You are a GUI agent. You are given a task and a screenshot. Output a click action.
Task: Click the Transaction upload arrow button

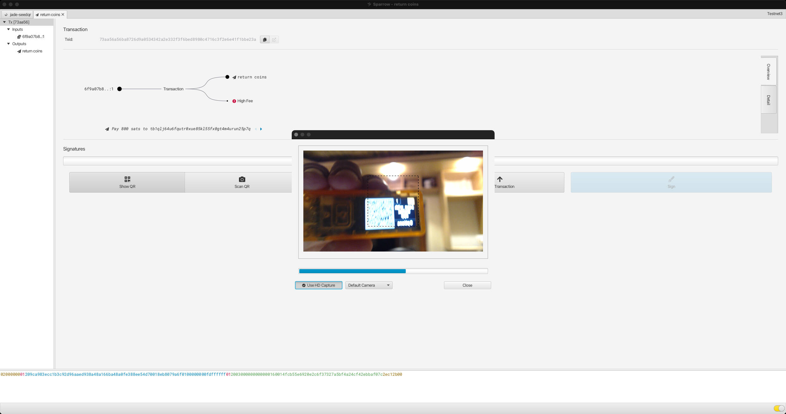[x=529, y=182]
